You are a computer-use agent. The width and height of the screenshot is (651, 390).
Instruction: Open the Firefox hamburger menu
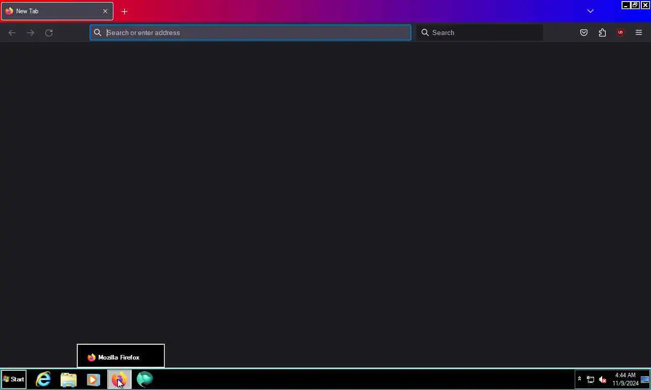639,32
